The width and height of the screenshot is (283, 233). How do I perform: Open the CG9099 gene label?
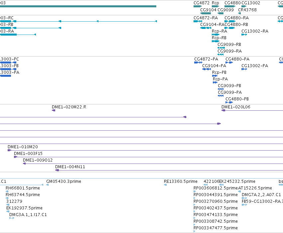point(225,10)
